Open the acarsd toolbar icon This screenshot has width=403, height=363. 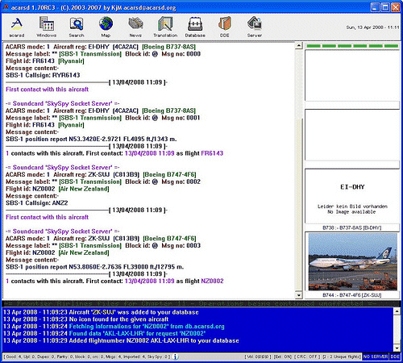click(17, 27)
